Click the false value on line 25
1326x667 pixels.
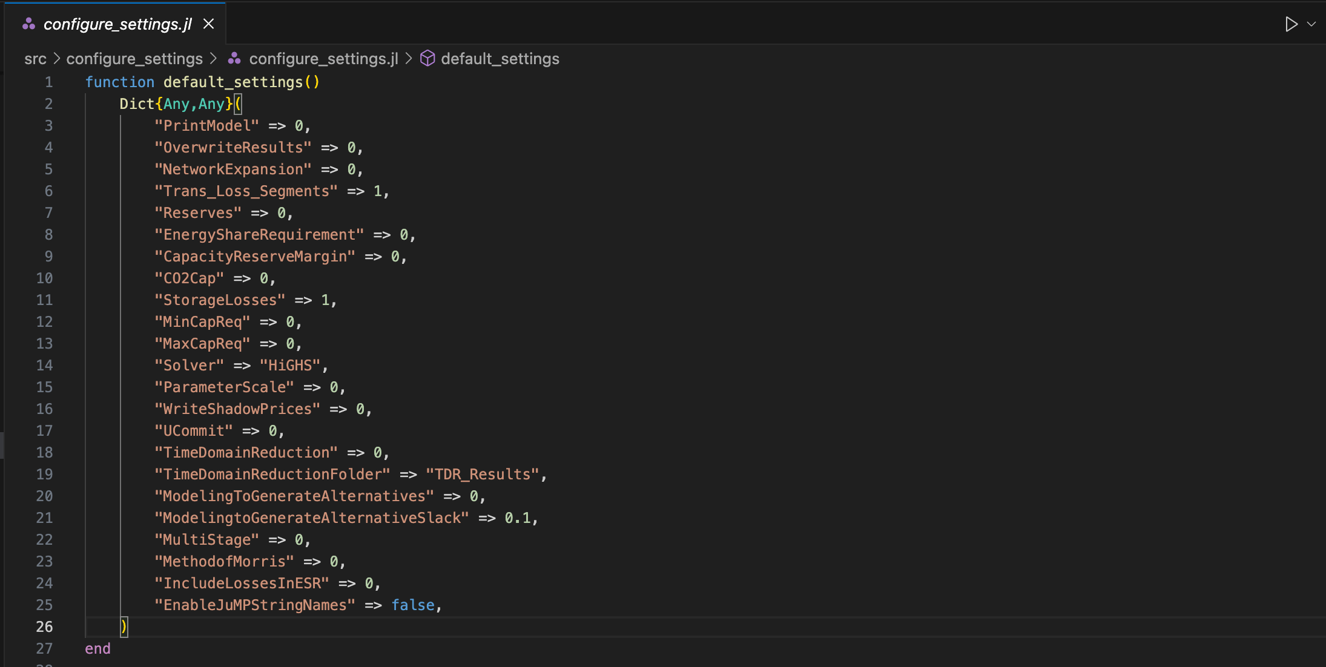[x=413, y=605]
